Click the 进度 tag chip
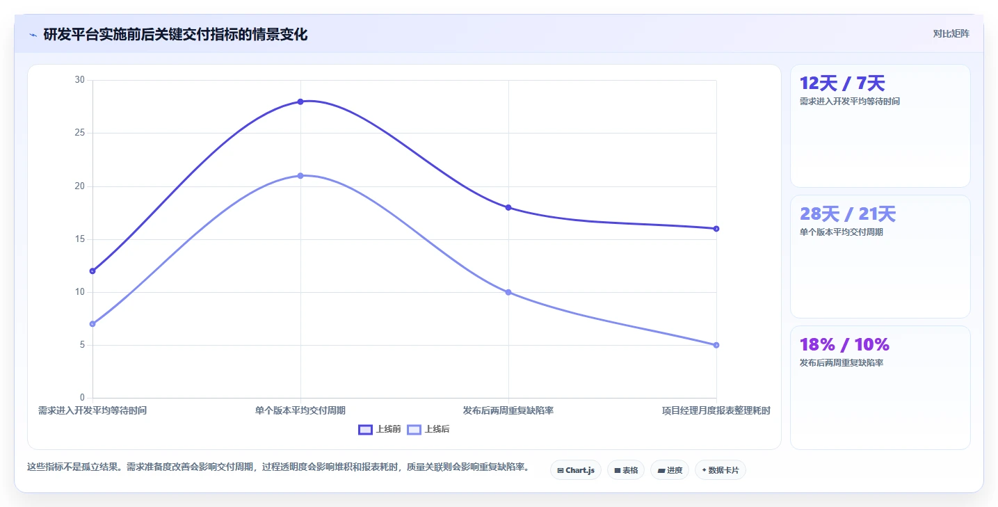The width and height of the screenshot is (998, 507). click(670, 470)
